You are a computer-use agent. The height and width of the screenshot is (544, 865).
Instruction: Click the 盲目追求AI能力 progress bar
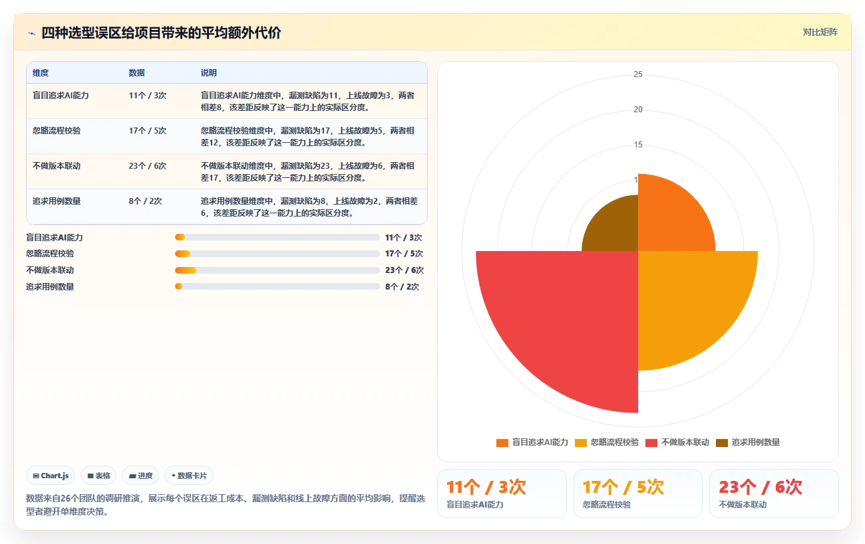coord(277,237)
